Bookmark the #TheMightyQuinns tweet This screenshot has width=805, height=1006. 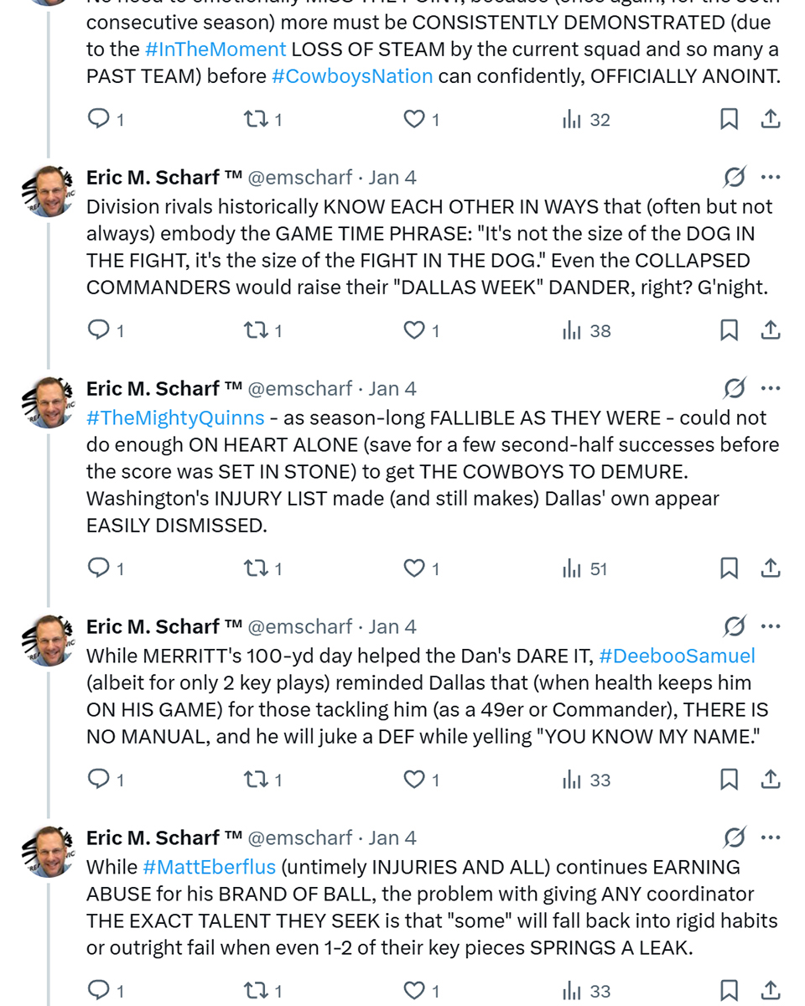730,568
